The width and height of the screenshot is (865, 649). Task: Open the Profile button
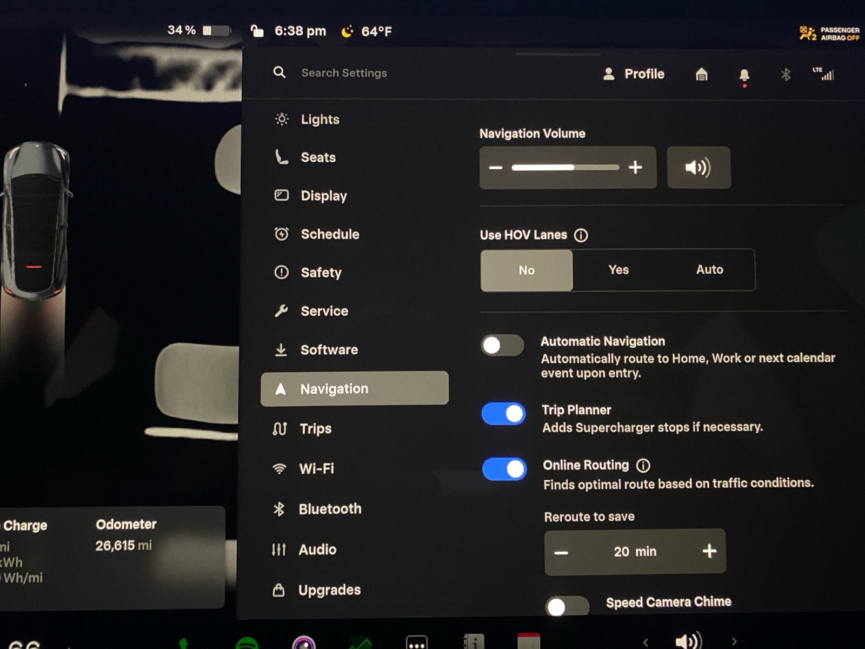point(634,74)
